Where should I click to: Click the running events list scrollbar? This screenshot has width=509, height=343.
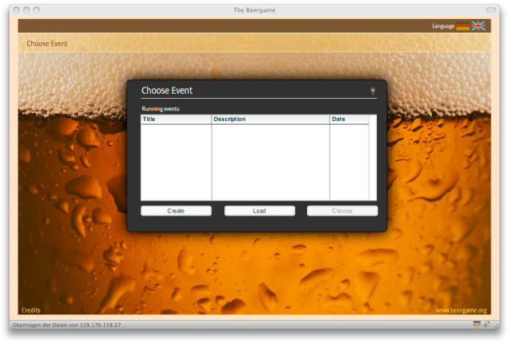[x=373, y=159]
